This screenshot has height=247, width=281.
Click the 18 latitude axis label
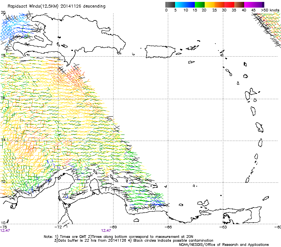coord(3,55)
